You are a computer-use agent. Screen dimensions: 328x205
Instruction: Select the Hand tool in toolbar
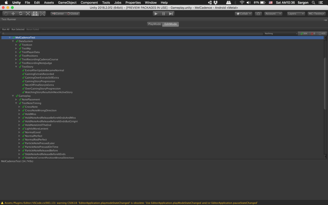click(x=6, y=14)
